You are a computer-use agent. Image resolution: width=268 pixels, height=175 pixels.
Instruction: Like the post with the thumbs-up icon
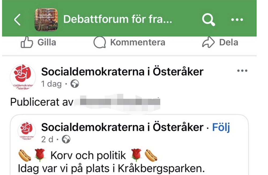(x=27, y=43)
